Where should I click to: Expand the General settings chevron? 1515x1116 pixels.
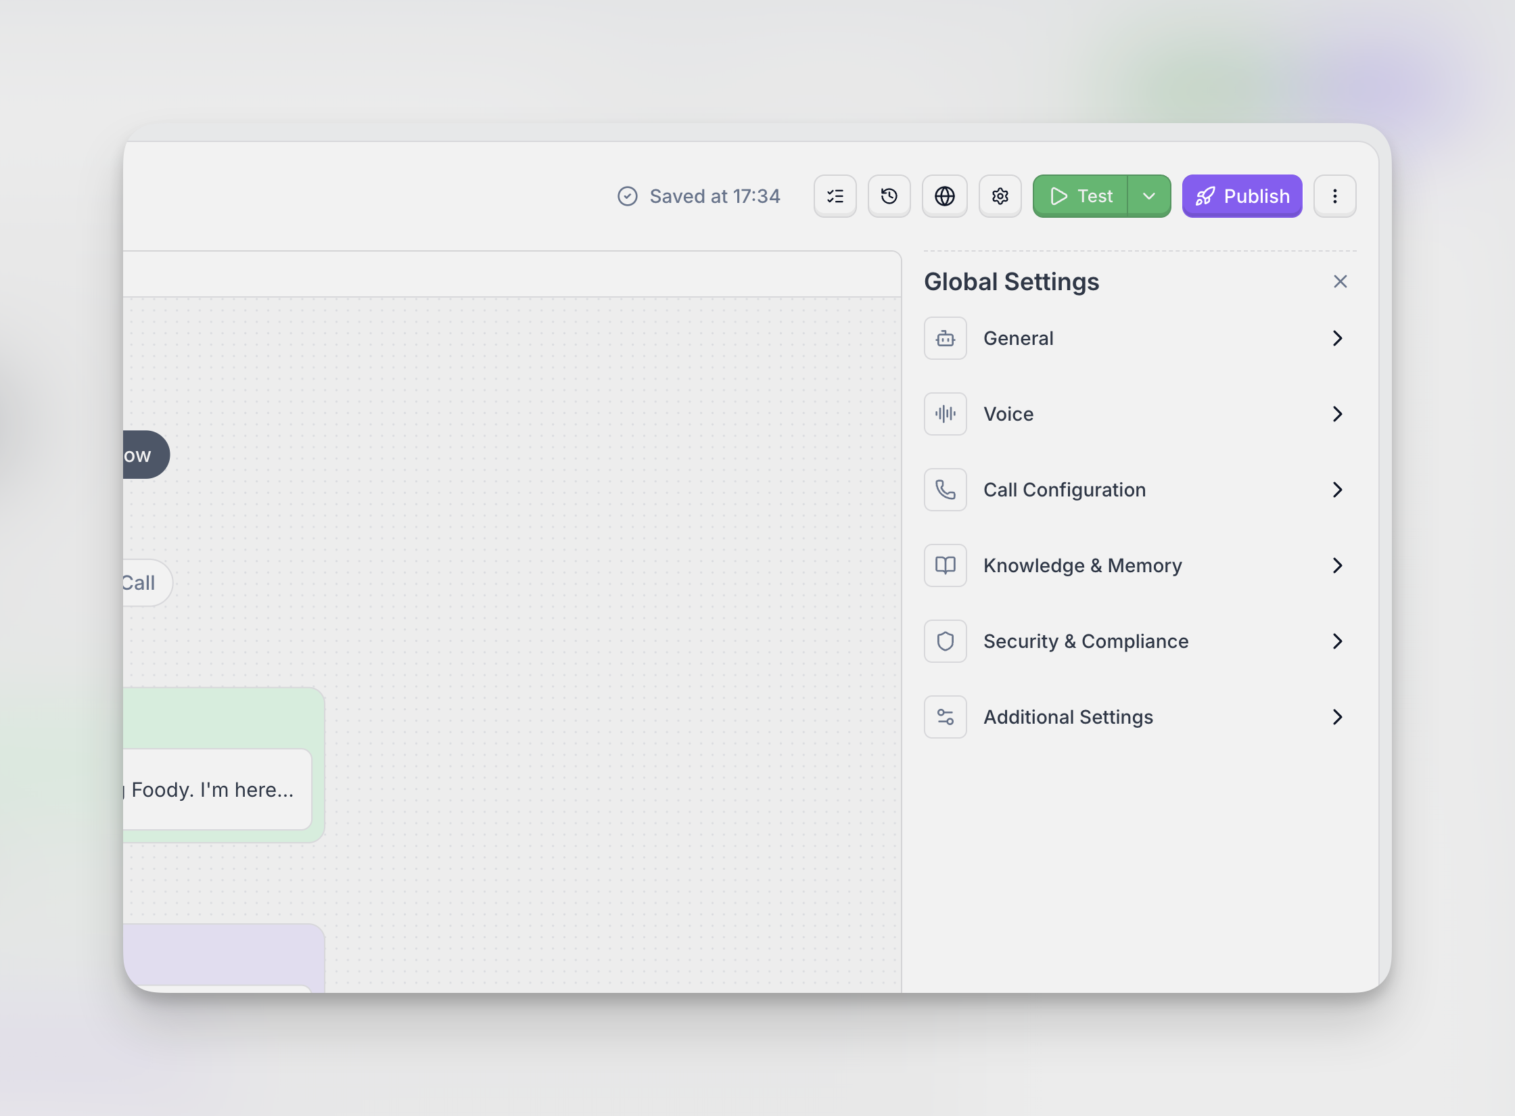[1337, 338]
